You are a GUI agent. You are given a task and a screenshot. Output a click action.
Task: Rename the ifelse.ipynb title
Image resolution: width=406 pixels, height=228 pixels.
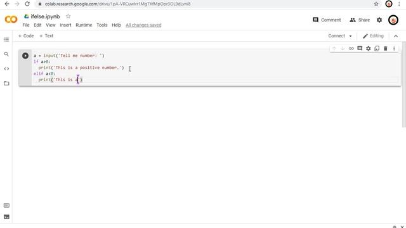pos(45,16)
